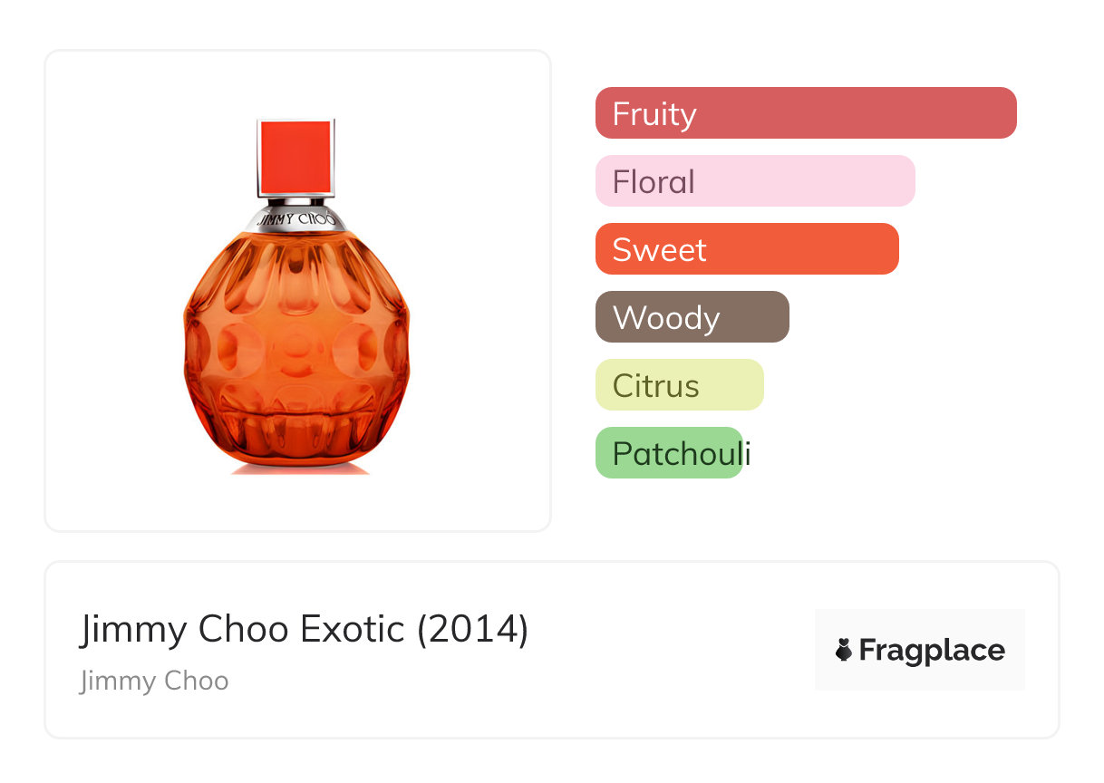This screenshot has height=783, width=1104.
Task: Click the gray Jimmy Choo brand name
Action: pyautogui.click(x=154, y=681)
